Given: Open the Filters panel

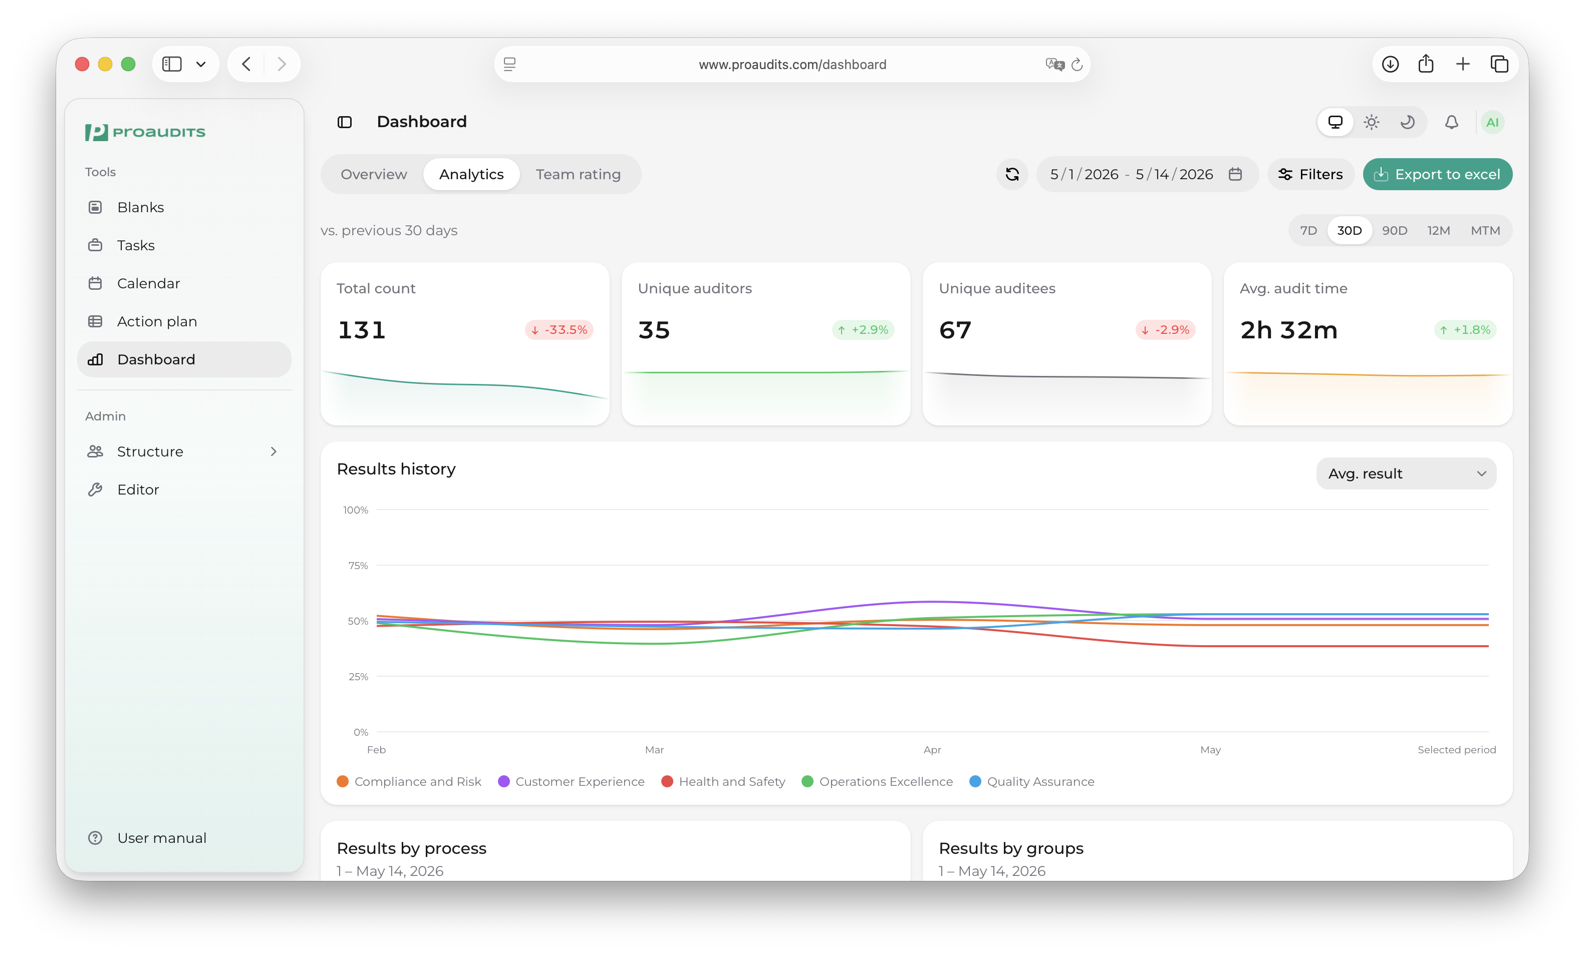Looking at the screenshot, I should pyautogui.click(x=1310, y=174).
